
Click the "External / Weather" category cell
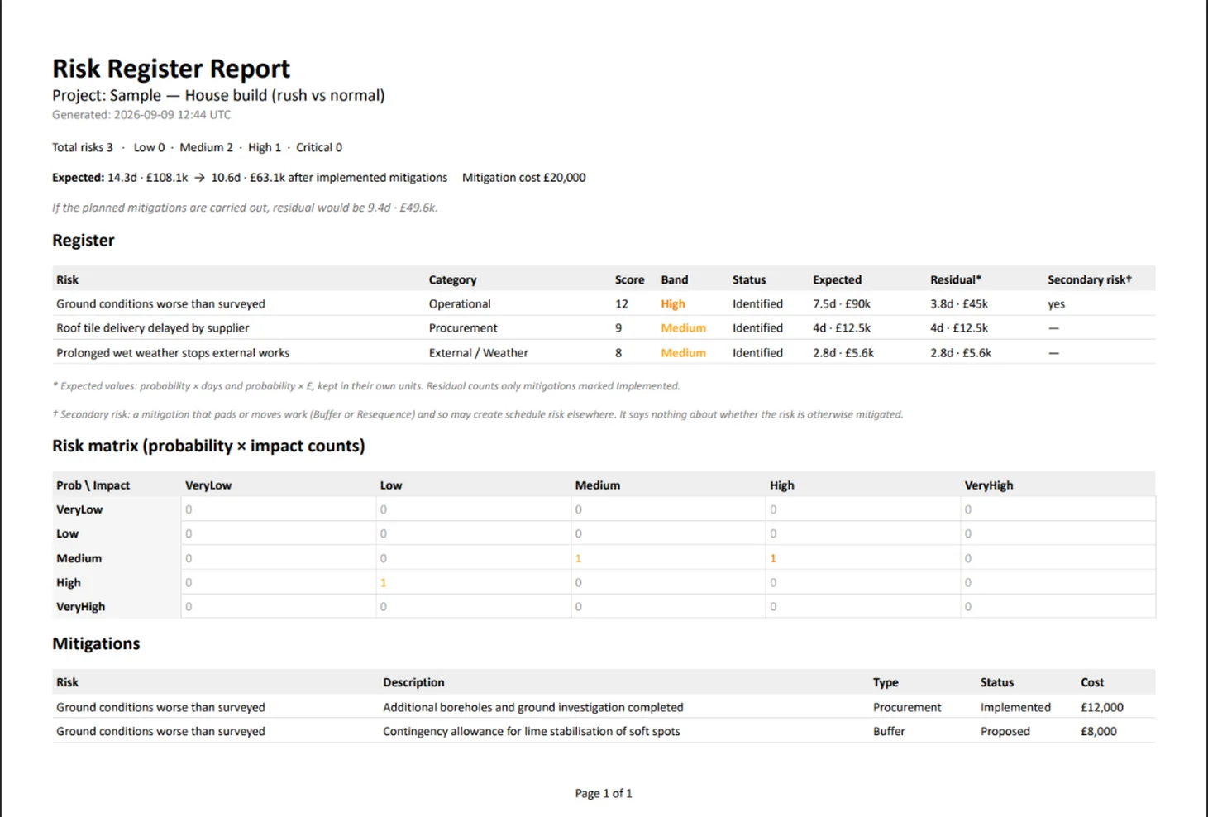pyautogui.click(x=479, y=353)
